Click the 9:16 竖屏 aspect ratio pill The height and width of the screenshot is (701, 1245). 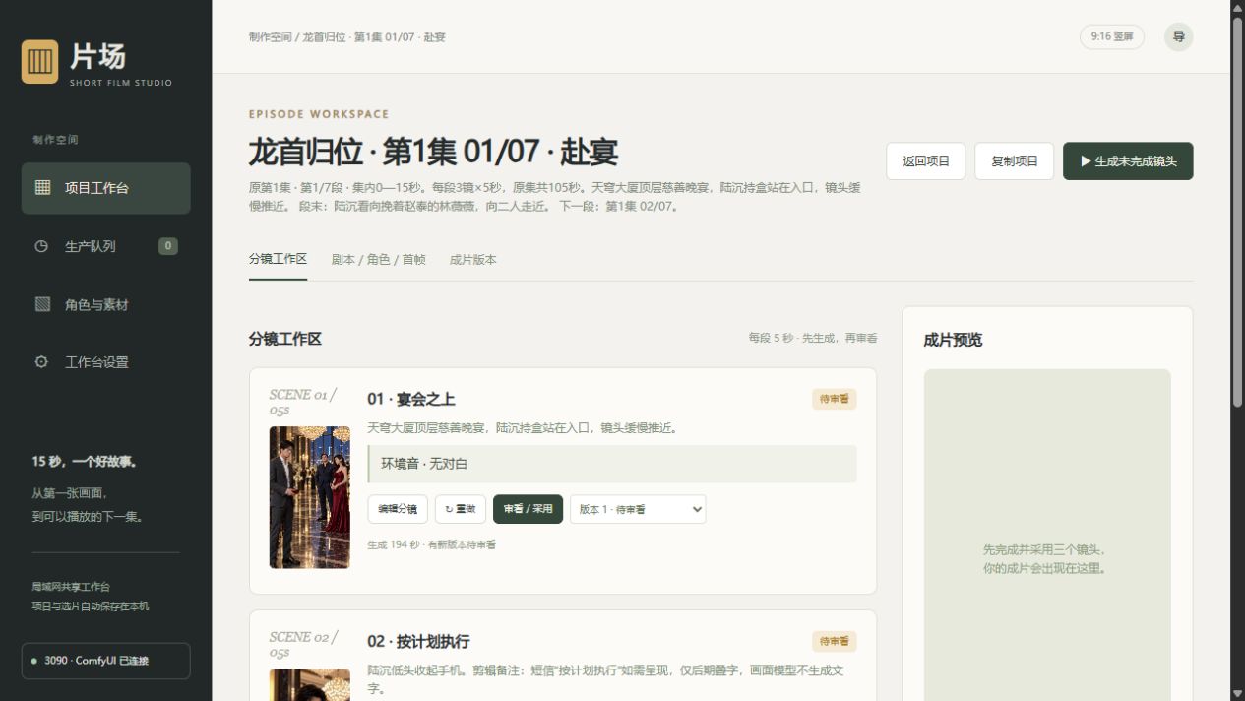1112,36
